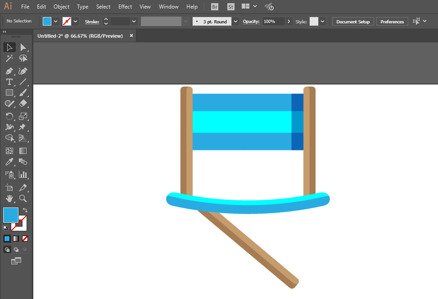Open Adobe Bridge via Br icon
Screen dimensions: 438x299
(x=215, y=7)
